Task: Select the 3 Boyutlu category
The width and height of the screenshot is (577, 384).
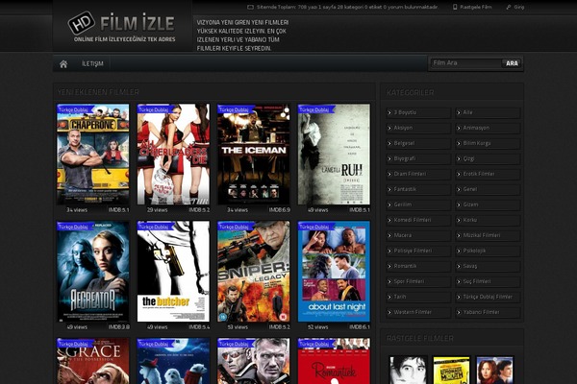Action: coord(418,113)
